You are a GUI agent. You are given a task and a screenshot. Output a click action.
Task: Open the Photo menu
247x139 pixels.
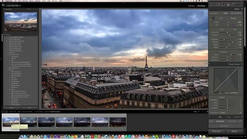point(32,1)
